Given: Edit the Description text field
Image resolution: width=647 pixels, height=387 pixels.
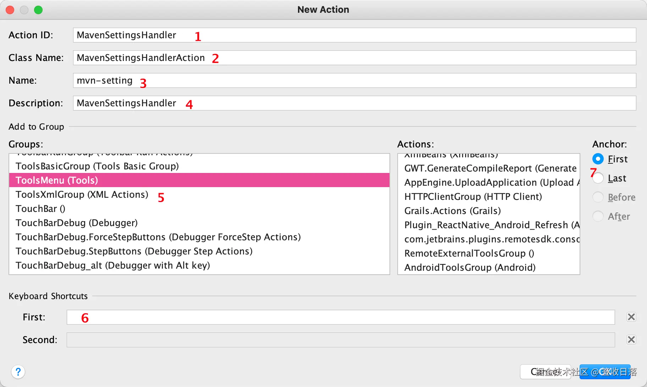Looking at the screenshot, I should [354, 103].
